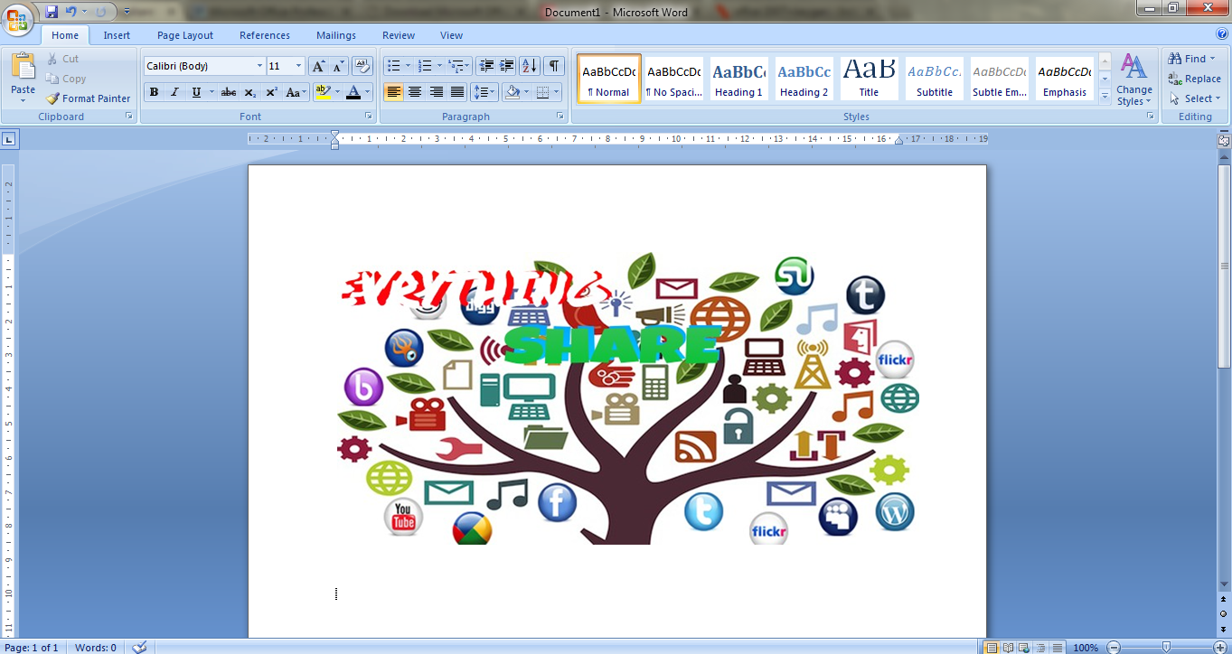Click the Subscript icon

[x=250, y=91]
